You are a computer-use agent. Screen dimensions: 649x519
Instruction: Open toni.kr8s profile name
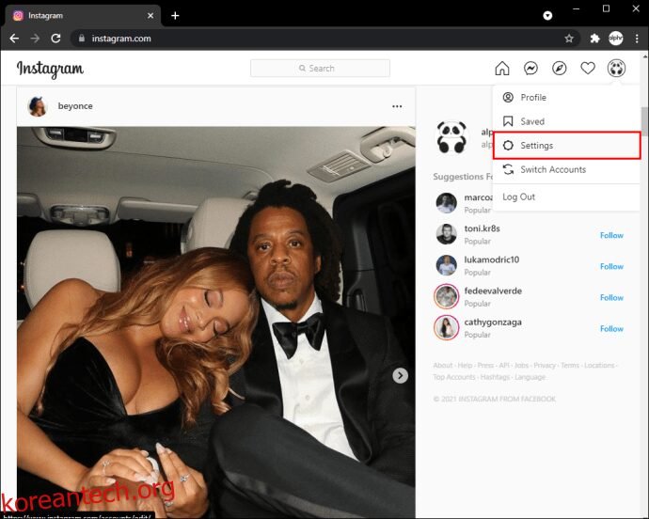[482, 228]
